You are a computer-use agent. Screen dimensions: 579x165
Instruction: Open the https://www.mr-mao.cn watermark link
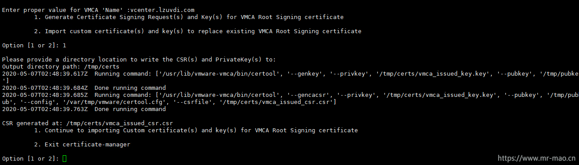(x=536, y=157)
